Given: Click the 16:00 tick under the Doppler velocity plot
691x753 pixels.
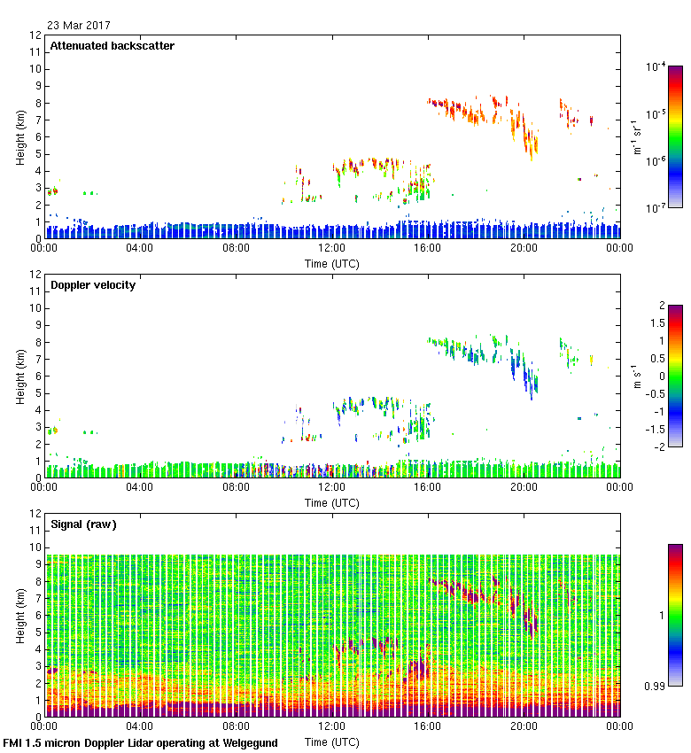Looking at the screenshot, I should (428, 488).
